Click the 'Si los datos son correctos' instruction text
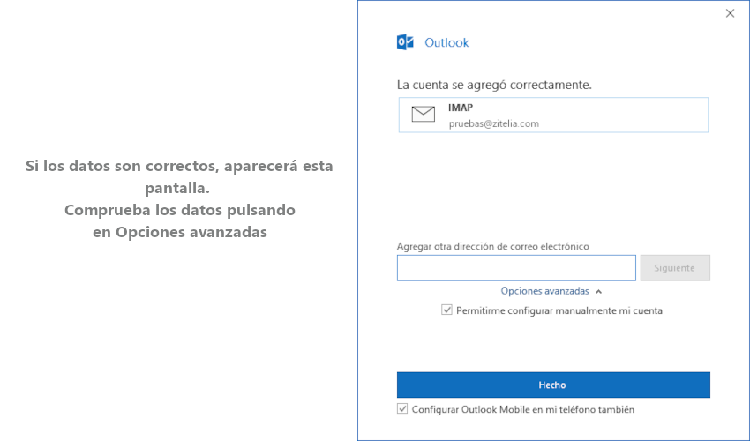 (x=179, y=166)
